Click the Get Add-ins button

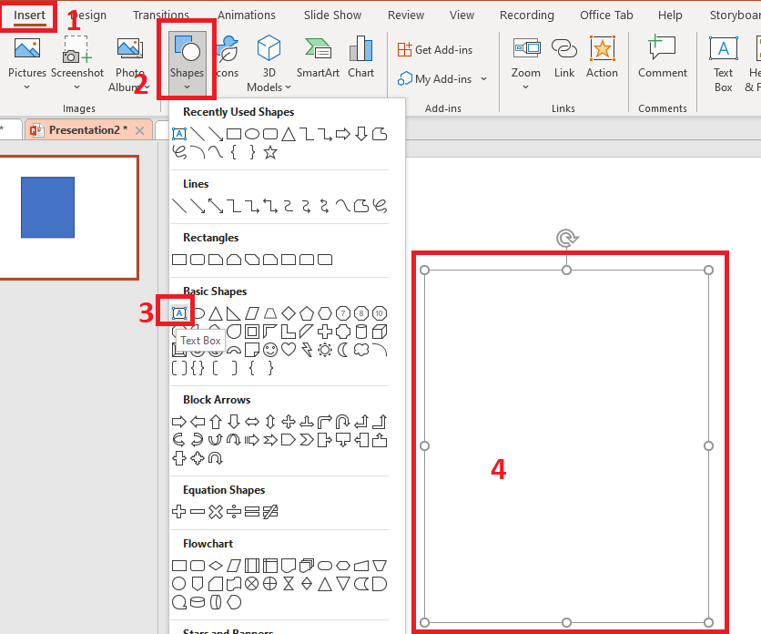[x=435, y=49]
